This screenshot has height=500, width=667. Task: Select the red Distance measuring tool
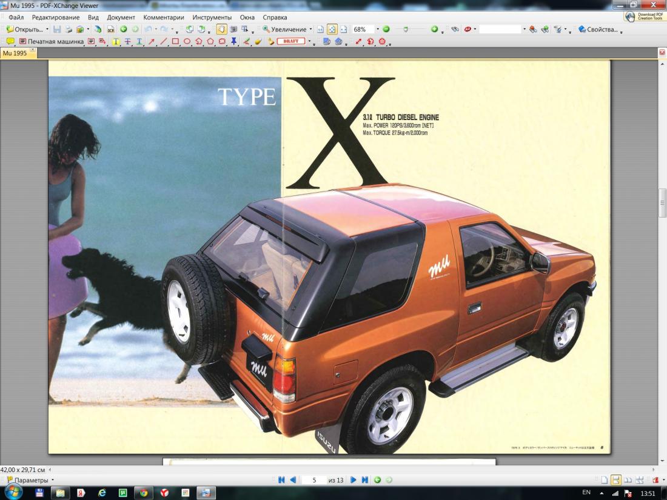(358, 41)
